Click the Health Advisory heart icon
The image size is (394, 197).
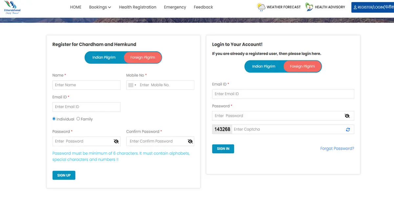click(309, 7)
